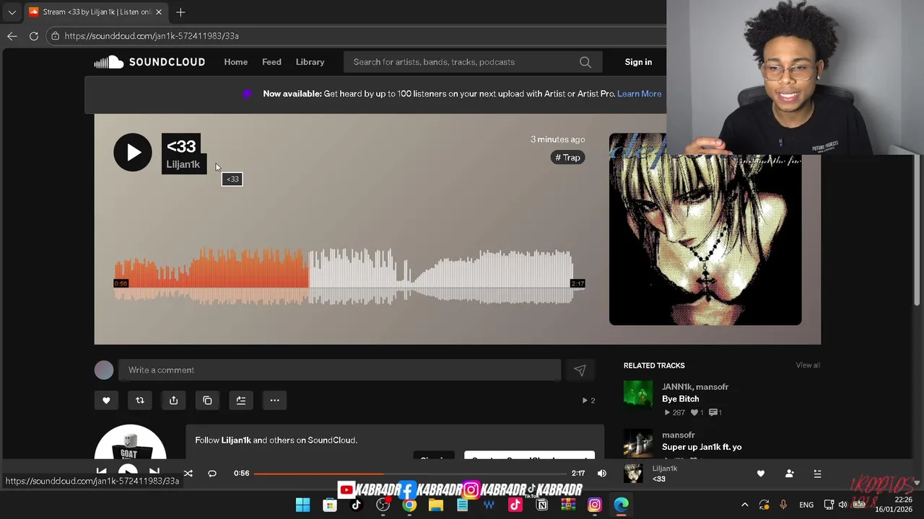924x519 pixels.
Task: Click the <33 track title heading
Action: (181, 146)
